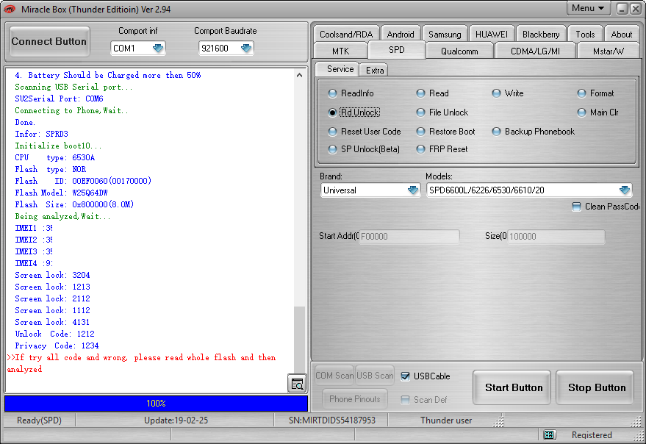Viewport: 646px width, 444px height.
Task: Toggle the Scan Def checkbox
Action: (406, 399)
